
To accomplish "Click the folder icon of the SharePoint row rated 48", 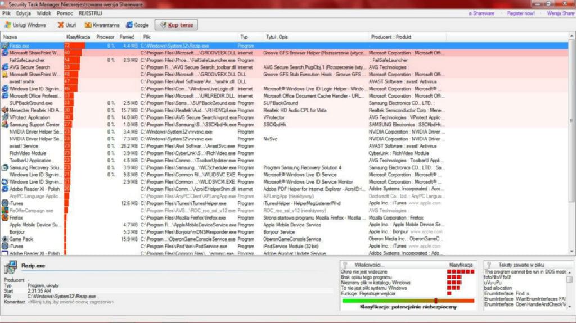I will 4,75.
